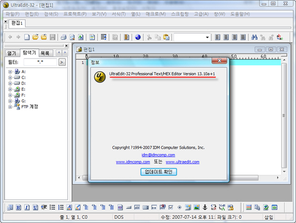Viewport: 296px width, 223px height.
Task: Expand the FTP 계정 tree node
Action: (10, 107)
